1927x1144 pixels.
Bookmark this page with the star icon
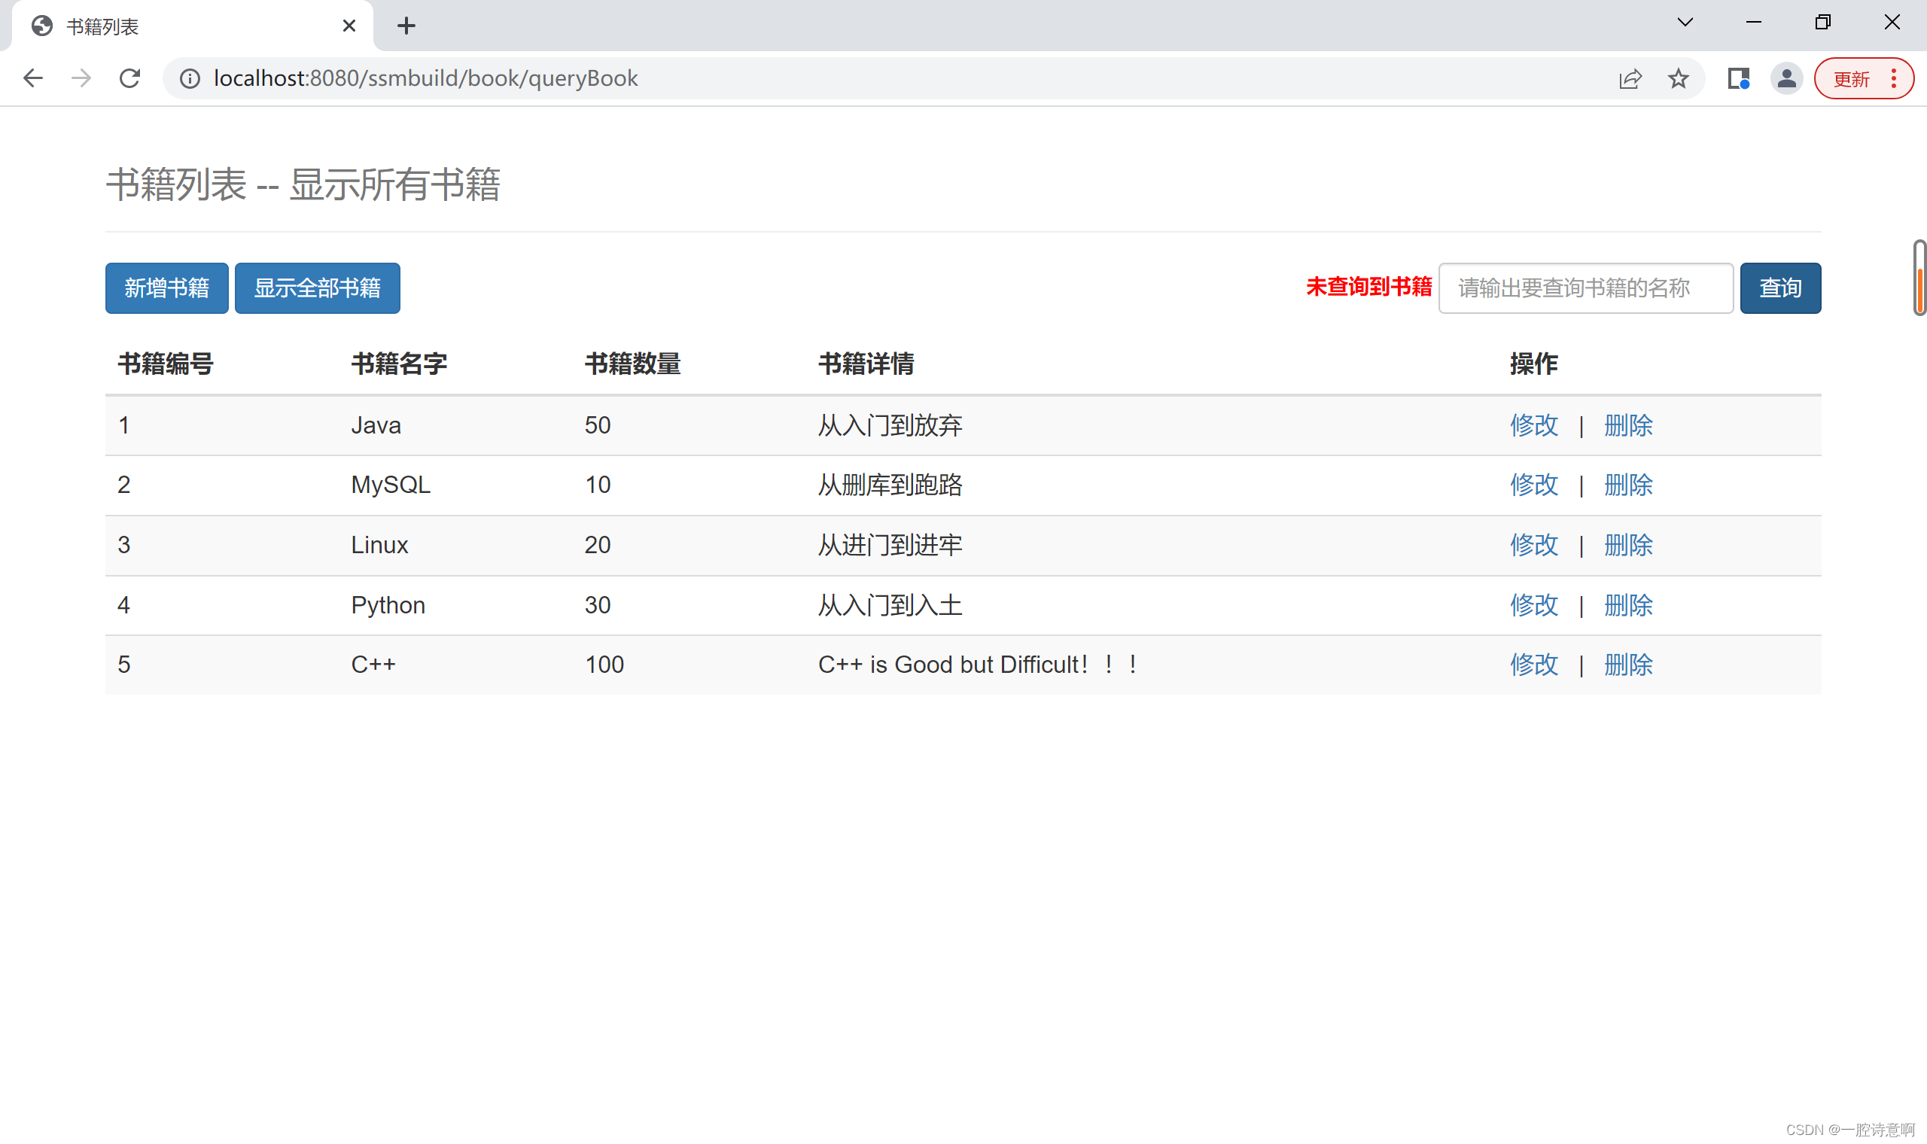1678,78
